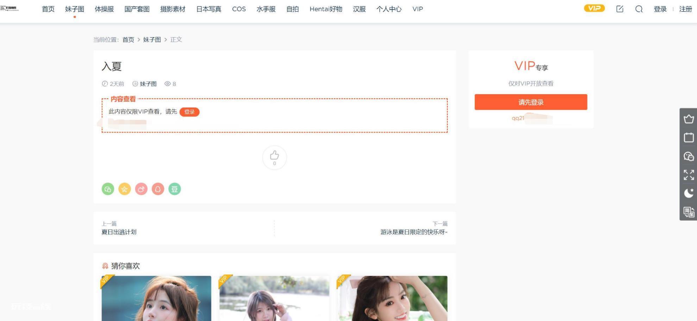Screen dimensions: 697x321
Task: Click the small orange 登录 button
Action: [189, 112]
